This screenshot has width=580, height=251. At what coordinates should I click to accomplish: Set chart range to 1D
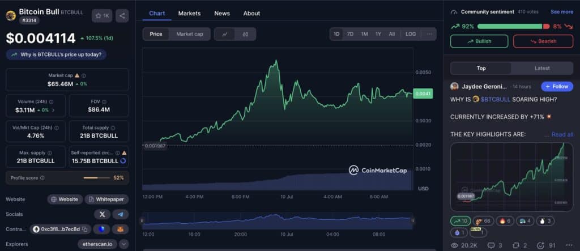pyautogui.click(x=336, y=34)
